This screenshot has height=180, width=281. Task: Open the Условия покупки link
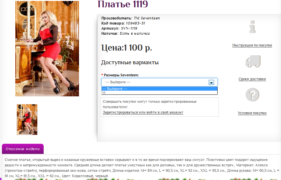pos(252,113)
